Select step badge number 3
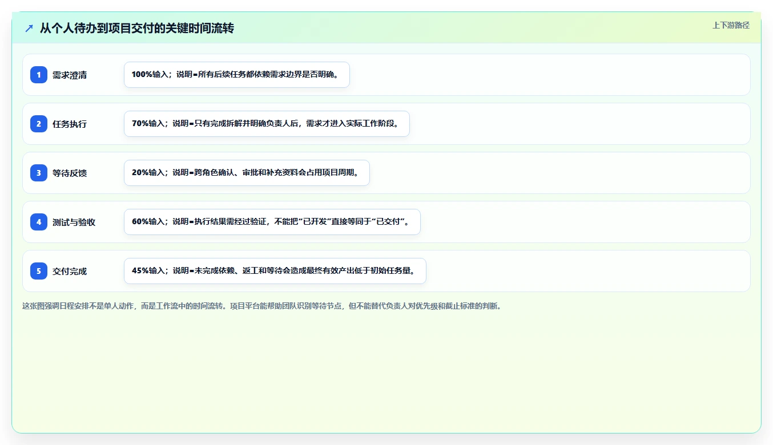Image resolution: width=773 pixels, height=445 pixels. tap(39, 173)
